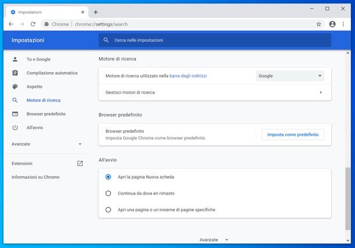Screen dimensions: 355x248
Task: Select Motore di ricerca in sidebar
Action: tap(44, 100)
